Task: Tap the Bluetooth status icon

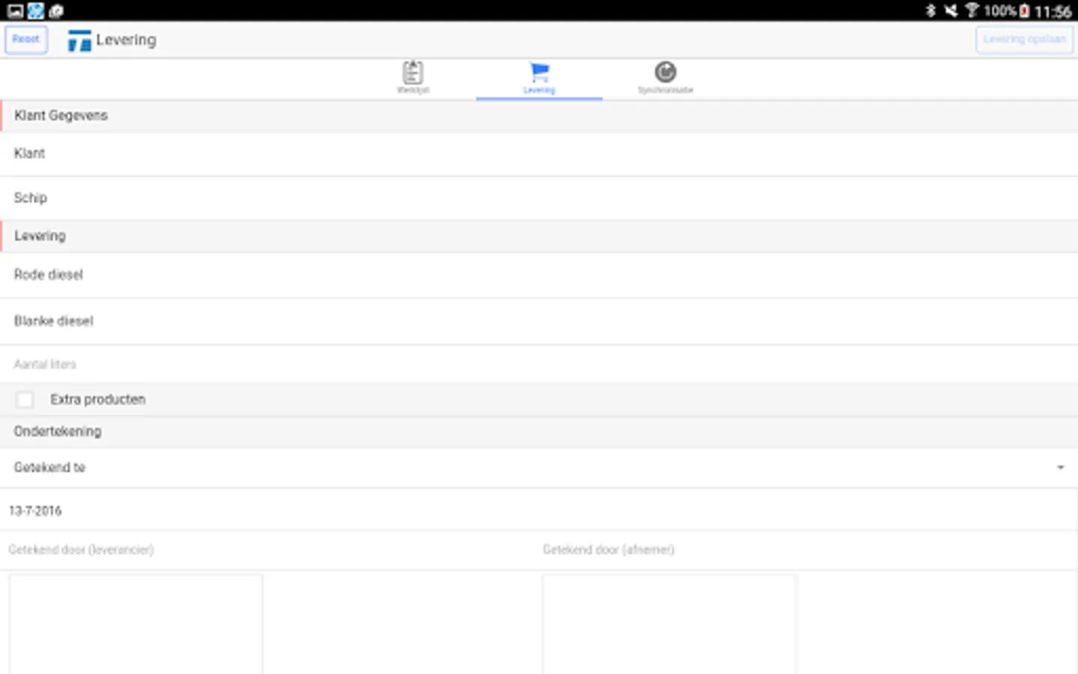Action: tap(931, 10)
